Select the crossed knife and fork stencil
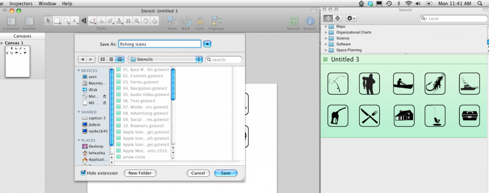The width and height of the screenshot is (489, 193). (x=369, y=116)
